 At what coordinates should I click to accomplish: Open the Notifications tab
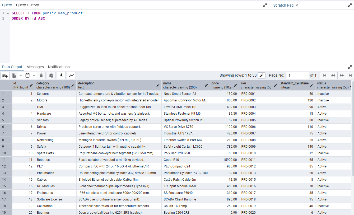click(x=59, y=67)
